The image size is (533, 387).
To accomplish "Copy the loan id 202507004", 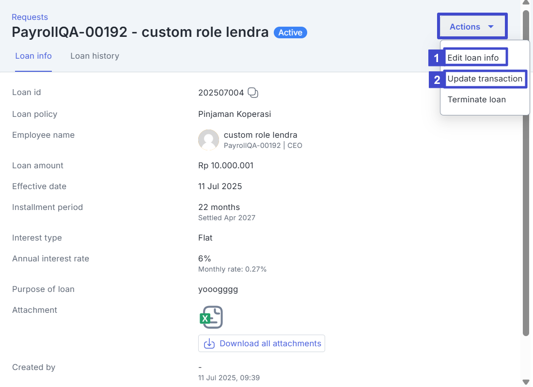I will (x=253, y=93).
